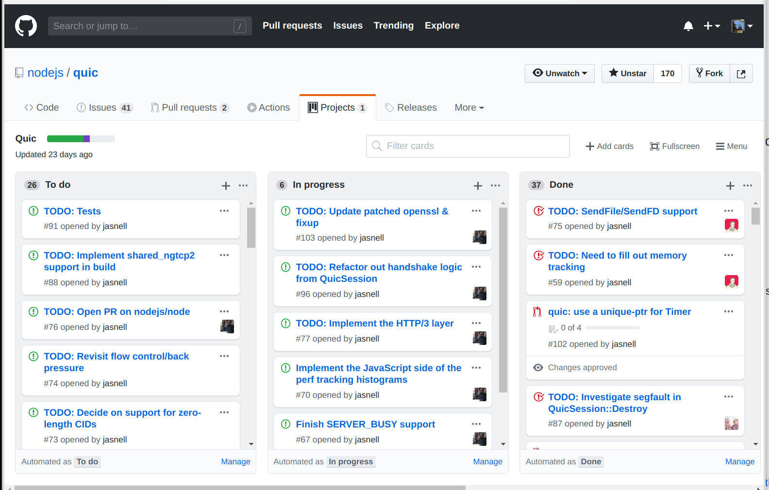Open card menu for SendFile/SendFD support
This screenshot has height=490, width=769.
729,211
